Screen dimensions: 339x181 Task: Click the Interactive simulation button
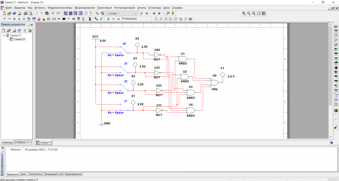[x=129, y=19]
